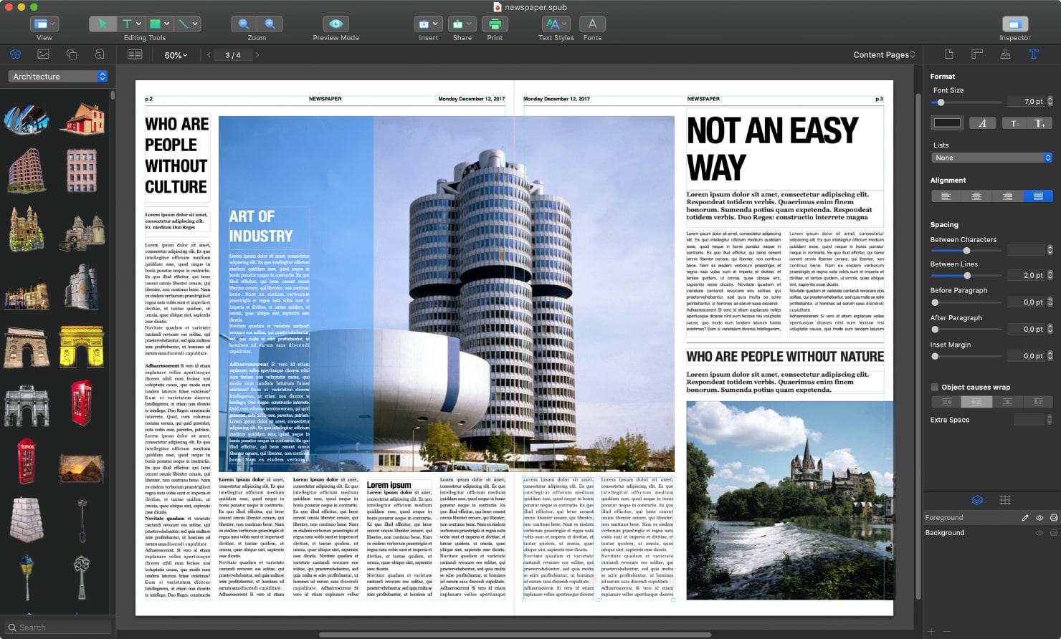Switch to the guides grid icon panel

pyautogui.click(x=1005, y=500)
